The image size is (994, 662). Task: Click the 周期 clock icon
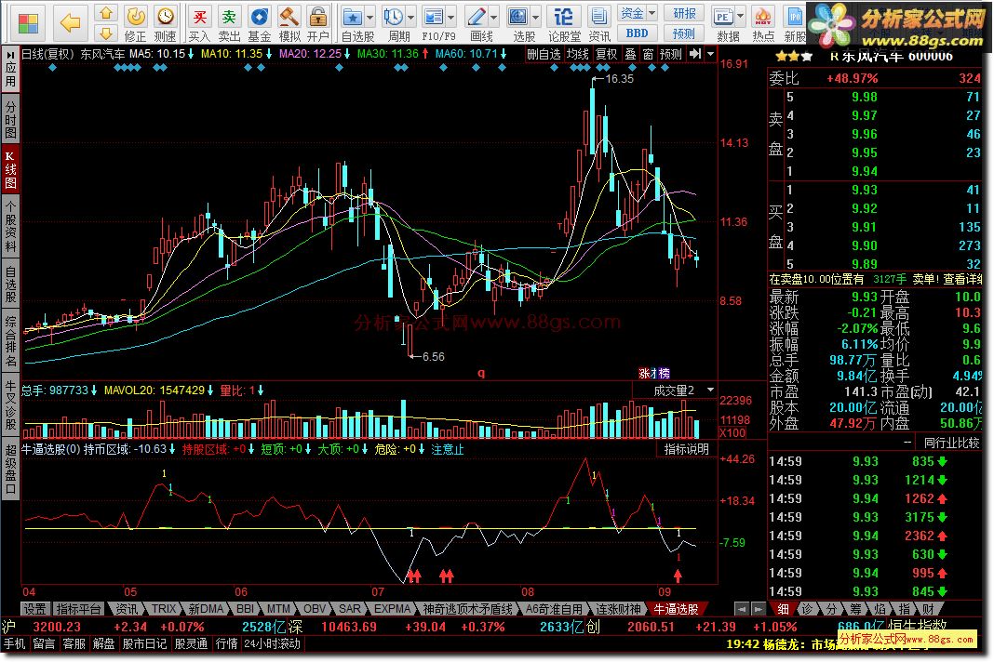[x=394, y=17]
